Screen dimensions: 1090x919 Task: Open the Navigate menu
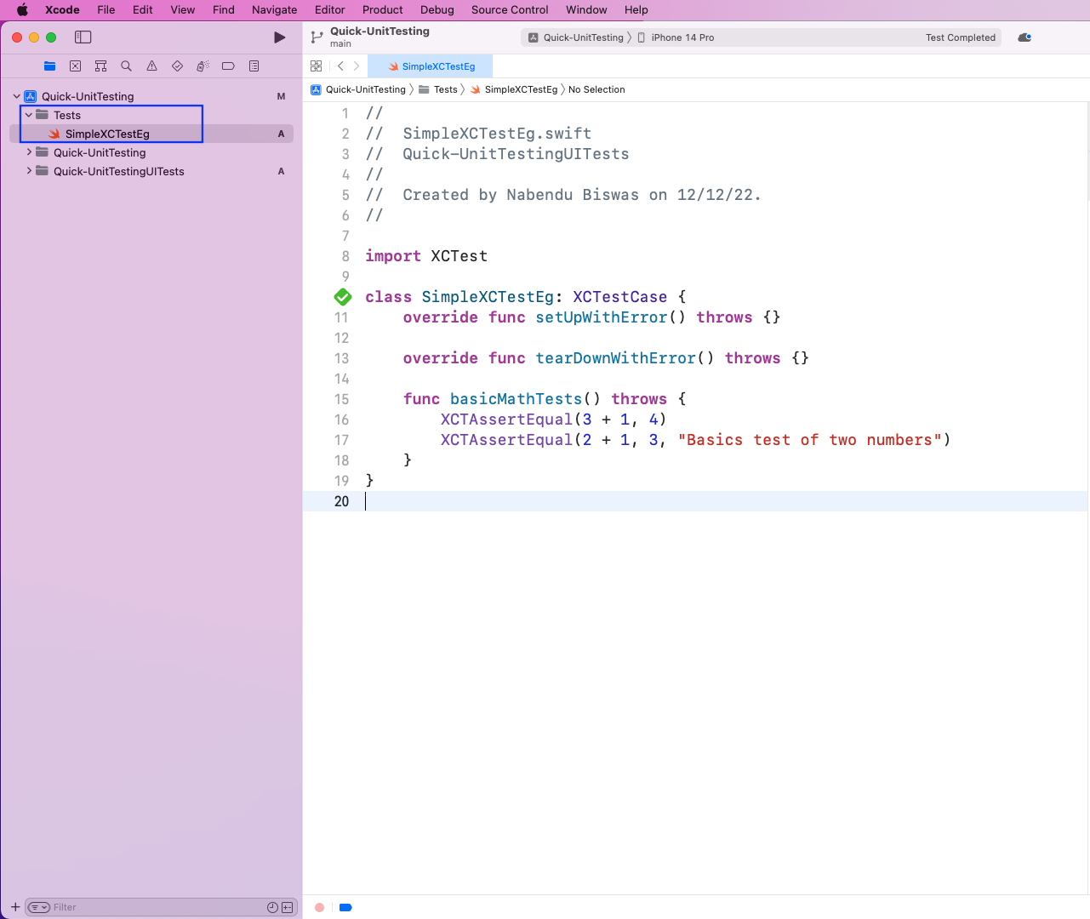[x=275, y=10]
